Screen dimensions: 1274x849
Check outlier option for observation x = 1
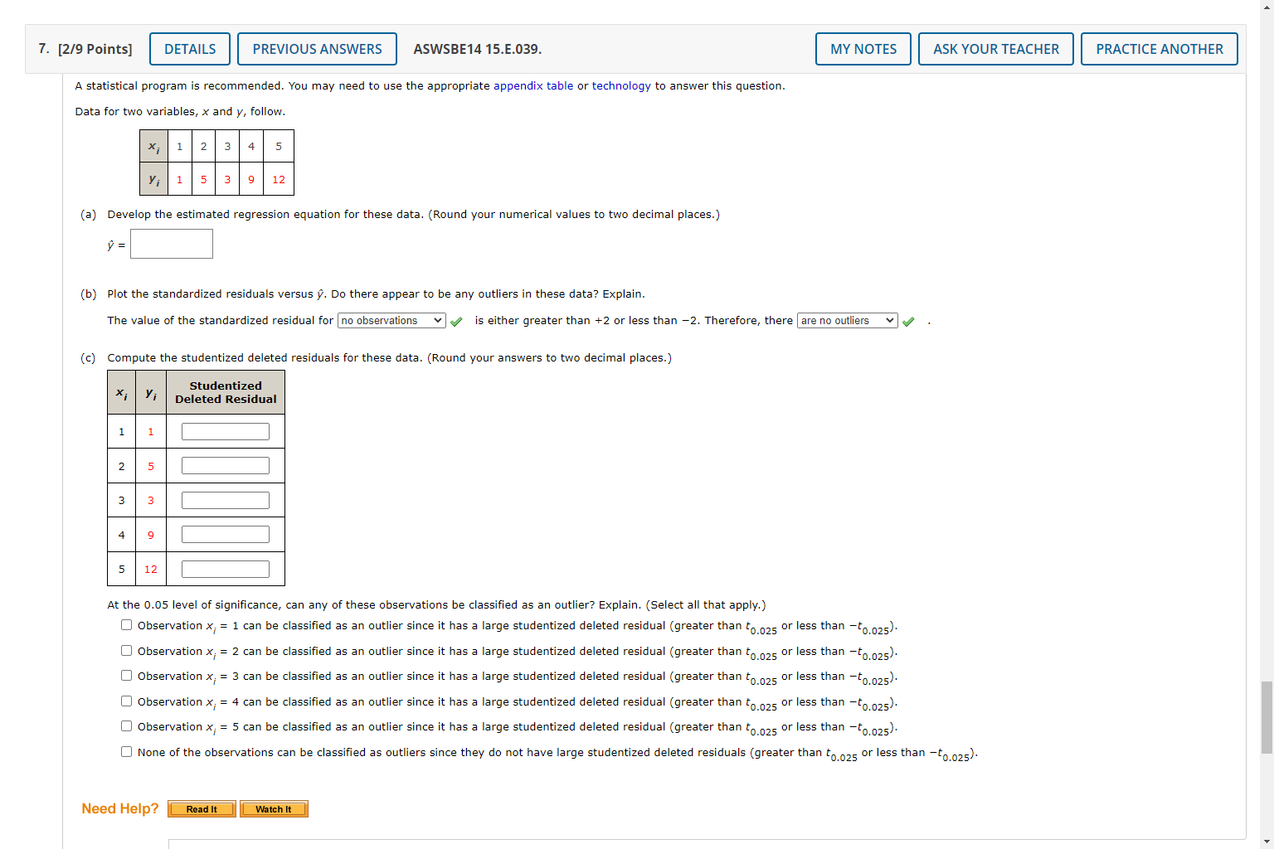pos(126,624)
